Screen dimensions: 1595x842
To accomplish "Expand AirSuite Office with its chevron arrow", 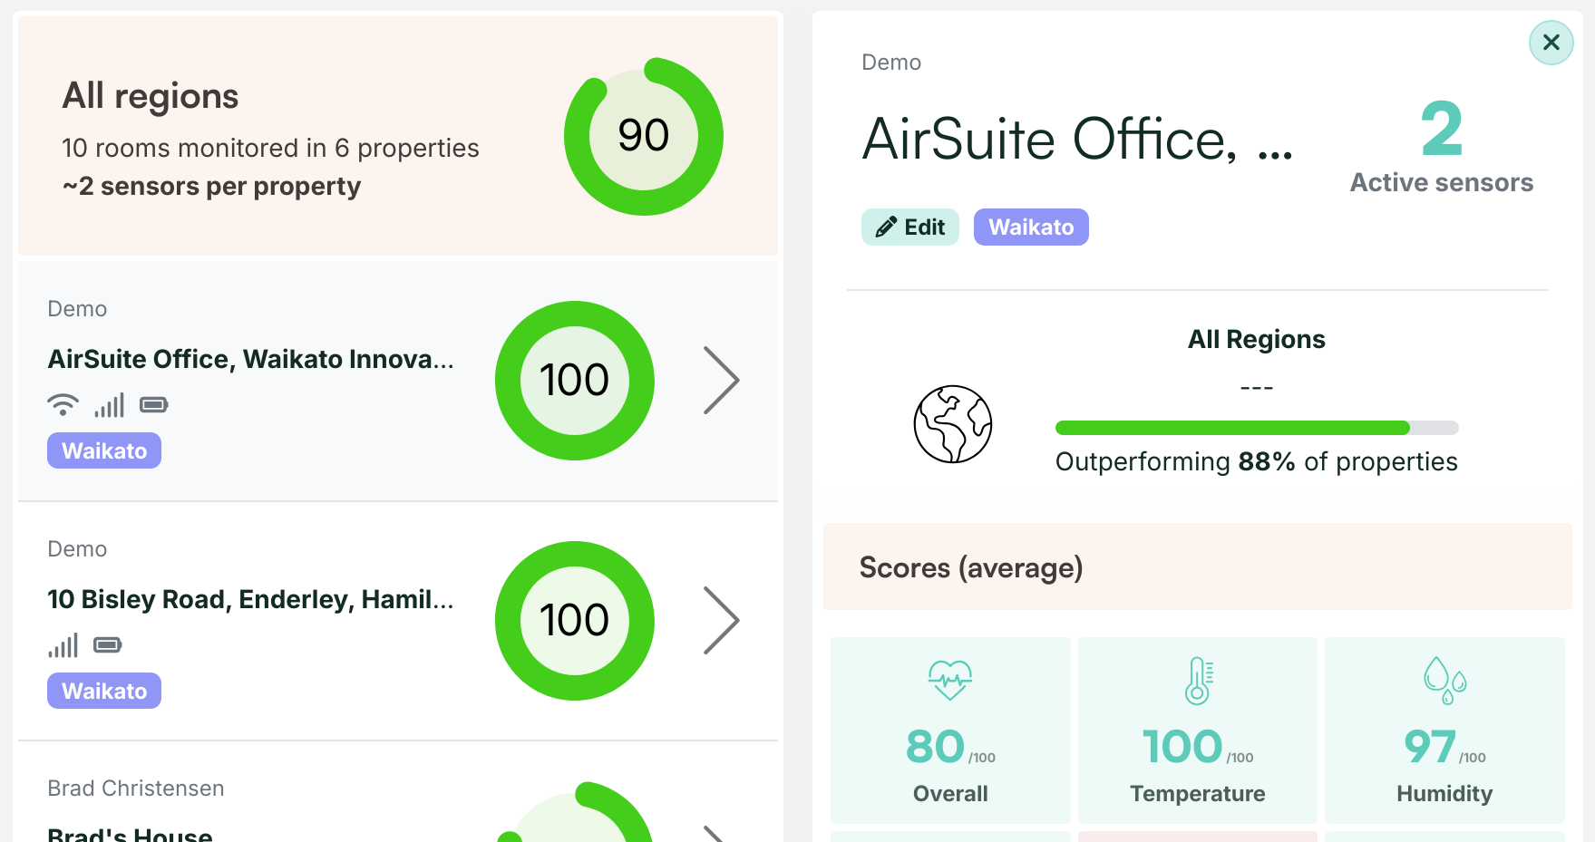I will click(x=721, y=381).
